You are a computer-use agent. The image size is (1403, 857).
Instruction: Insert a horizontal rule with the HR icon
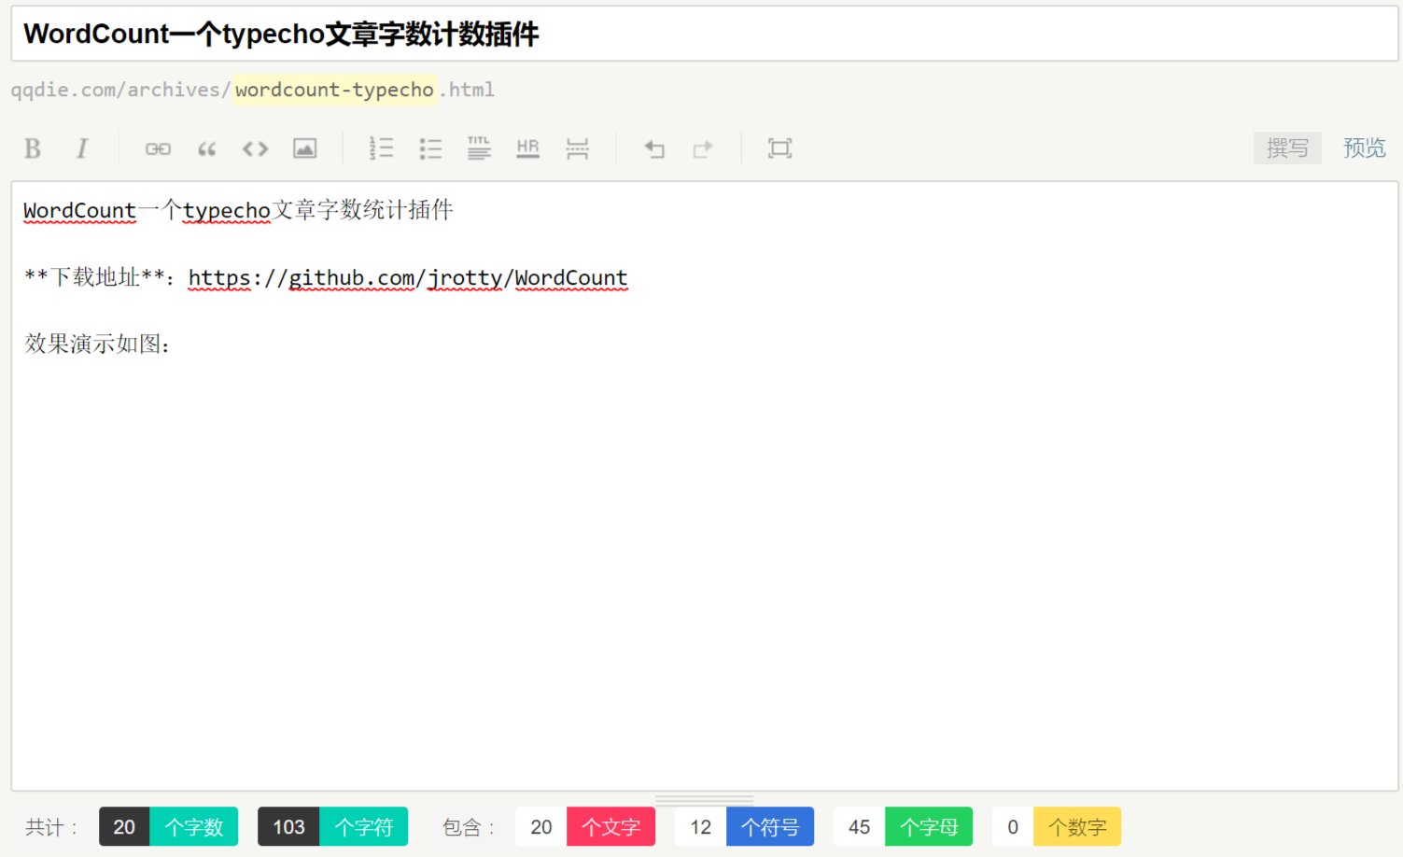tap(528, 148)
